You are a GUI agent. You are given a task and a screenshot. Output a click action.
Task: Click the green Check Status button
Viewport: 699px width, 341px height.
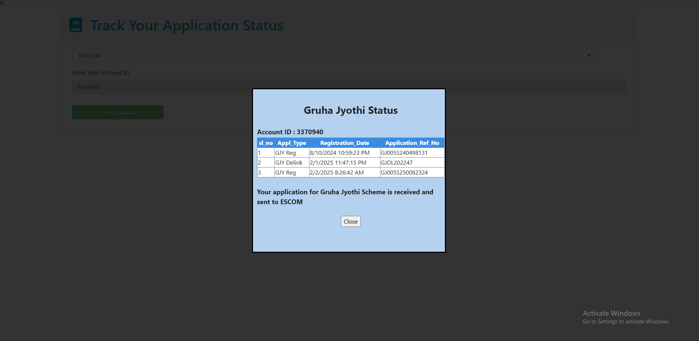tap(118, 112)
